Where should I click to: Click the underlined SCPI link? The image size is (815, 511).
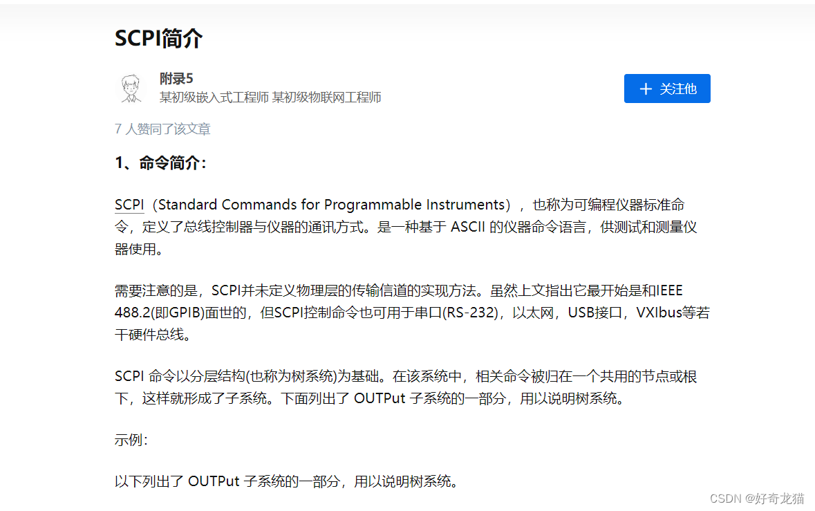[x=129, y=205]
